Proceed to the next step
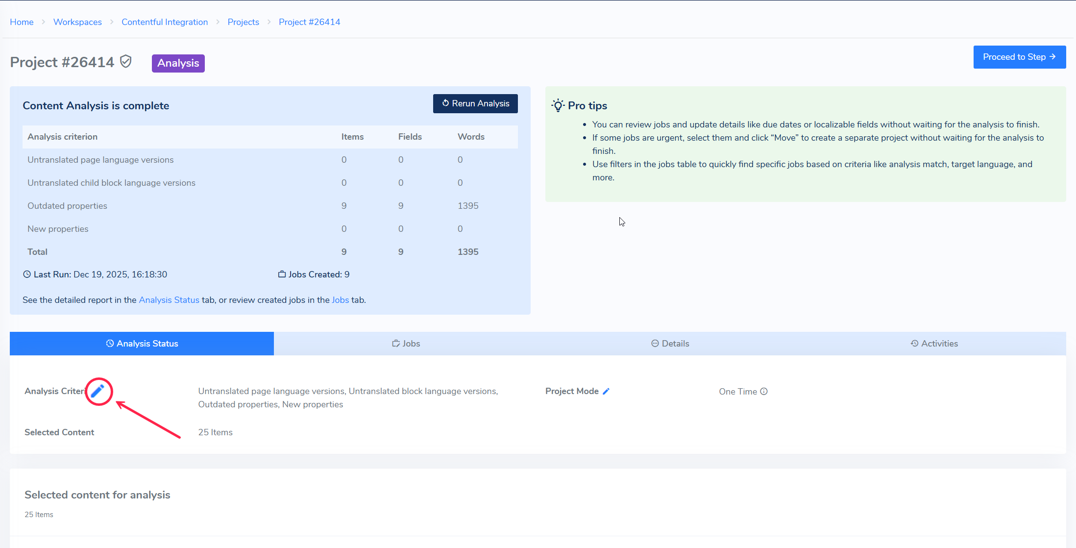Viewport: 1076px width, 548px height. click(x=1020, y=57)
